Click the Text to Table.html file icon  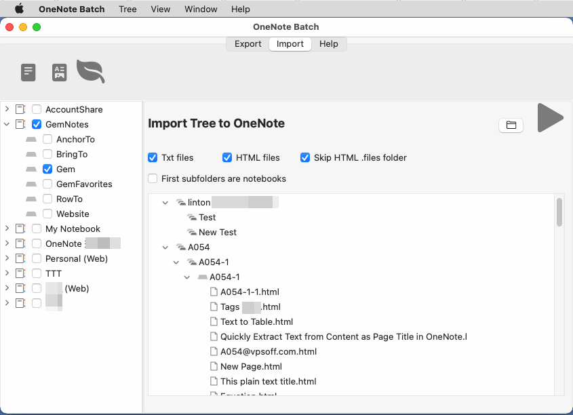point(214,321)
